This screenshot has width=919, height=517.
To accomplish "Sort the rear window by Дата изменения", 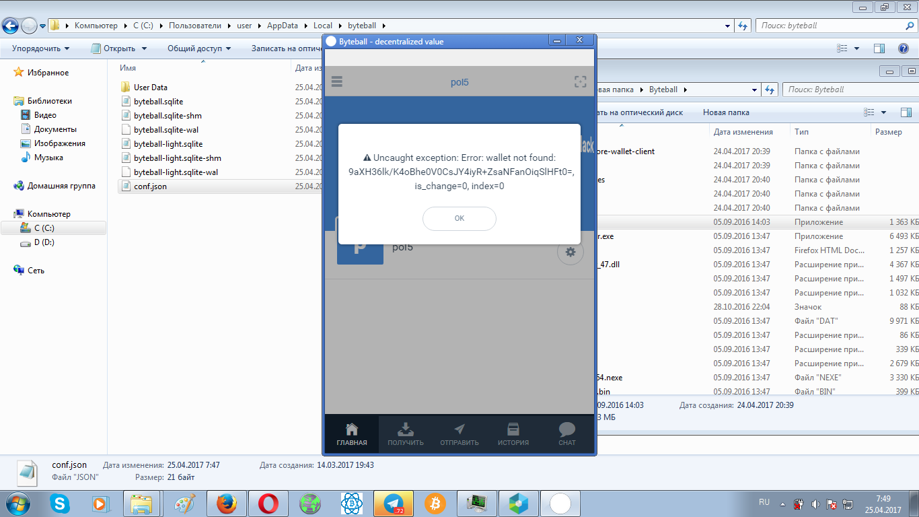I will (743, 132).
